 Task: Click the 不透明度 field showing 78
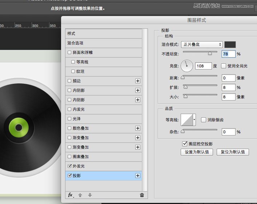pos(229,54)
